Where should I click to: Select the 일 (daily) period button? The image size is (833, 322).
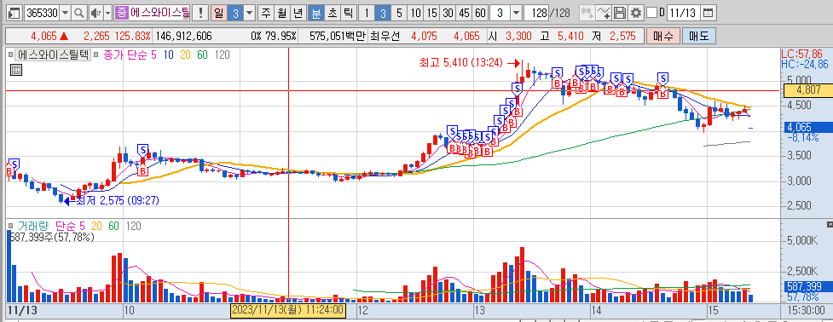tap(218, 13)
